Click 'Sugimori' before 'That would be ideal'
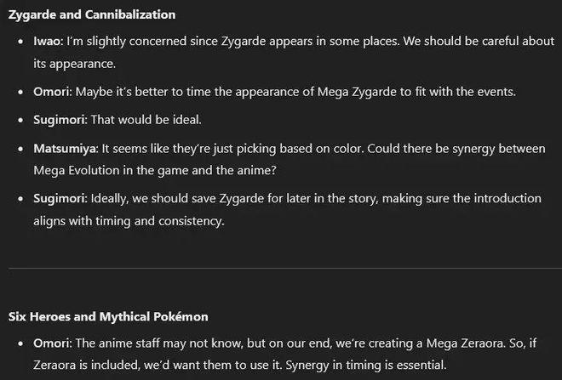This screenshot has width=562, height=380. click(x=59, y=120)
